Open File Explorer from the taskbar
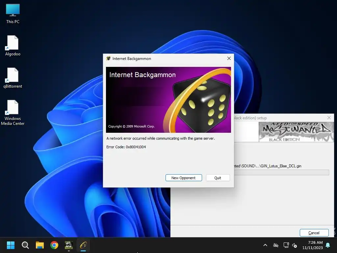This screenshot has height=253, width=337. point(40,245)
